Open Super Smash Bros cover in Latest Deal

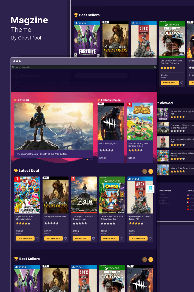pyautogui.click(x=27, y=195)
